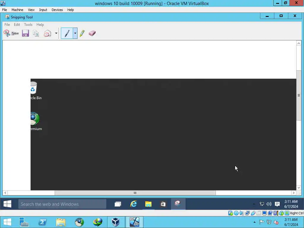Open VirtualBox View menu

point(31,10)
